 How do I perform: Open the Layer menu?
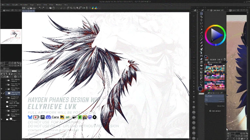point(32,5)
